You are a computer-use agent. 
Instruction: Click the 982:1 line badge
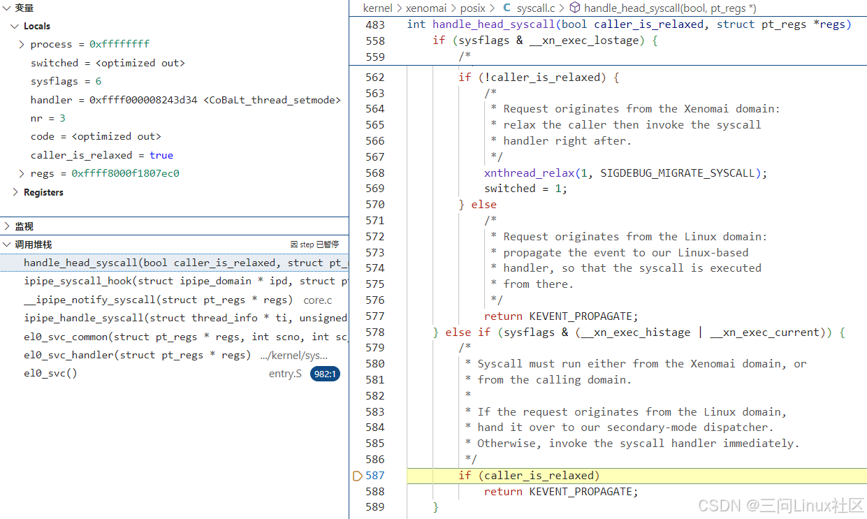(325, 374)
